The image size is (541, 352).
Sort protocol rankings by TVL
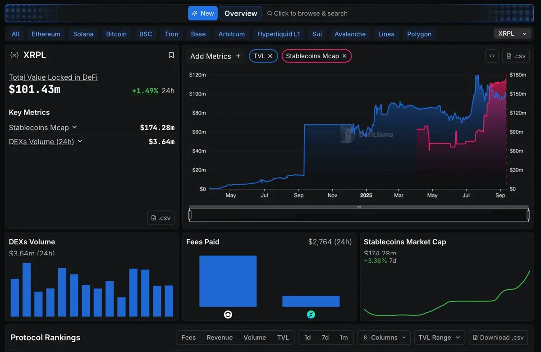(x=283, y=338)
